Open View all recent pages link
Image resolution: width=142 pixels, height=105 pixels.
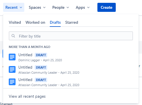pyautogui.click(x=27, y=96)
